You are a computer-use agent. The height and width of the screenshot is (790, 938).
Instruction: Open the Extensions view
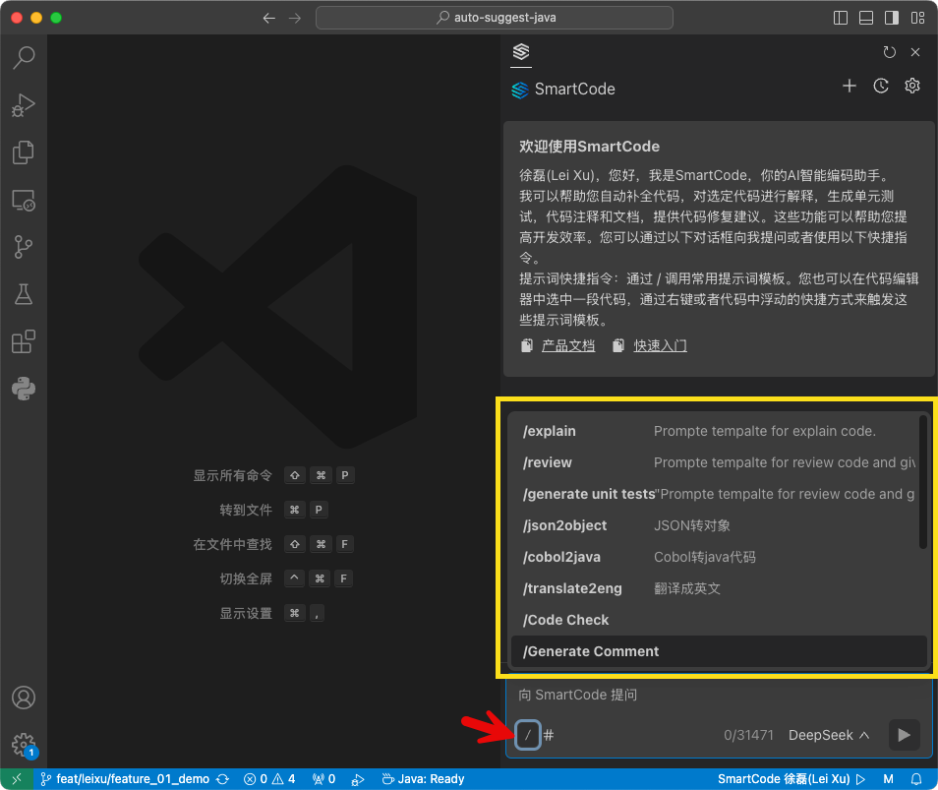pos(24,341)
